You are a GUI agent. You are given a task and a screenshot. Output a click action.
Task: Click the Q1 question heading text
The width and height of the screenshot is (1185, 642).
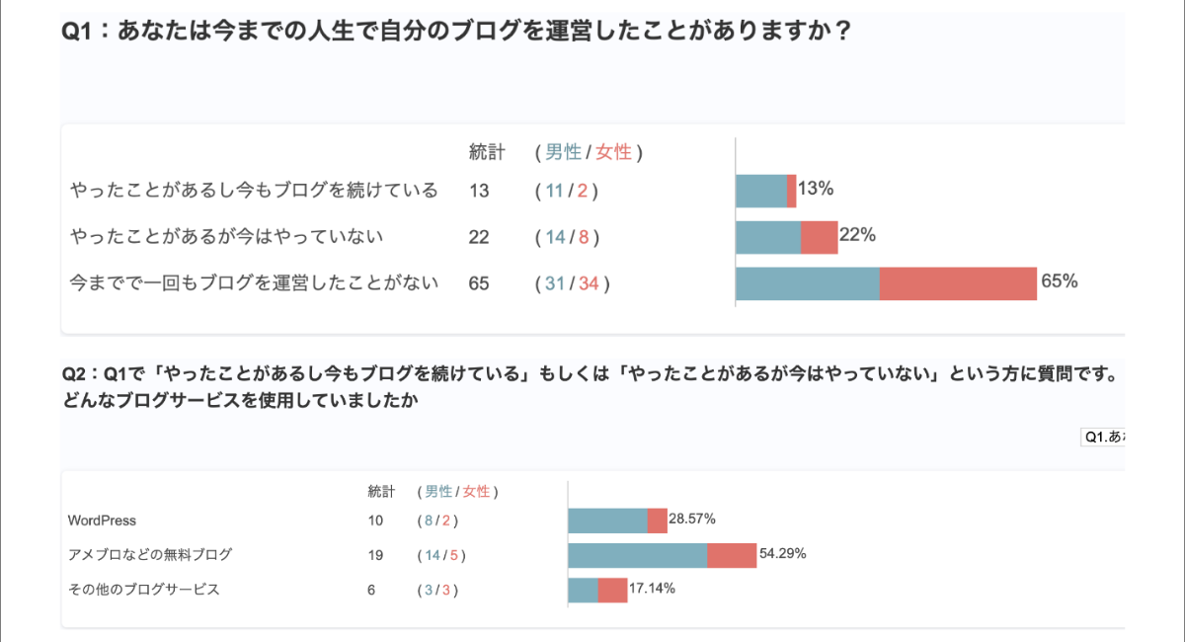(x=456, y=32)
